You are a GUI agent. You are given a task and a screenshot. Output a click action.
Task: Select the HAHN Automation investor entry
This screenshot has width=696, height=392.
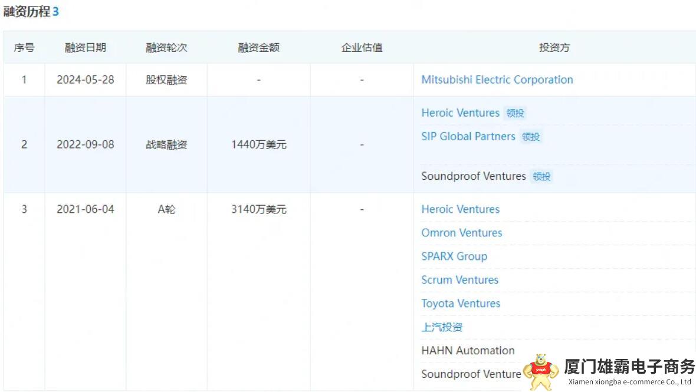(468, 351)
